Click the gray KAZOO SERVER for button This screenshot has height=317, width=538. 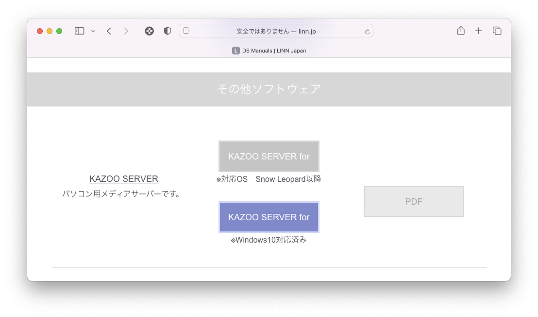pos(269,156)
